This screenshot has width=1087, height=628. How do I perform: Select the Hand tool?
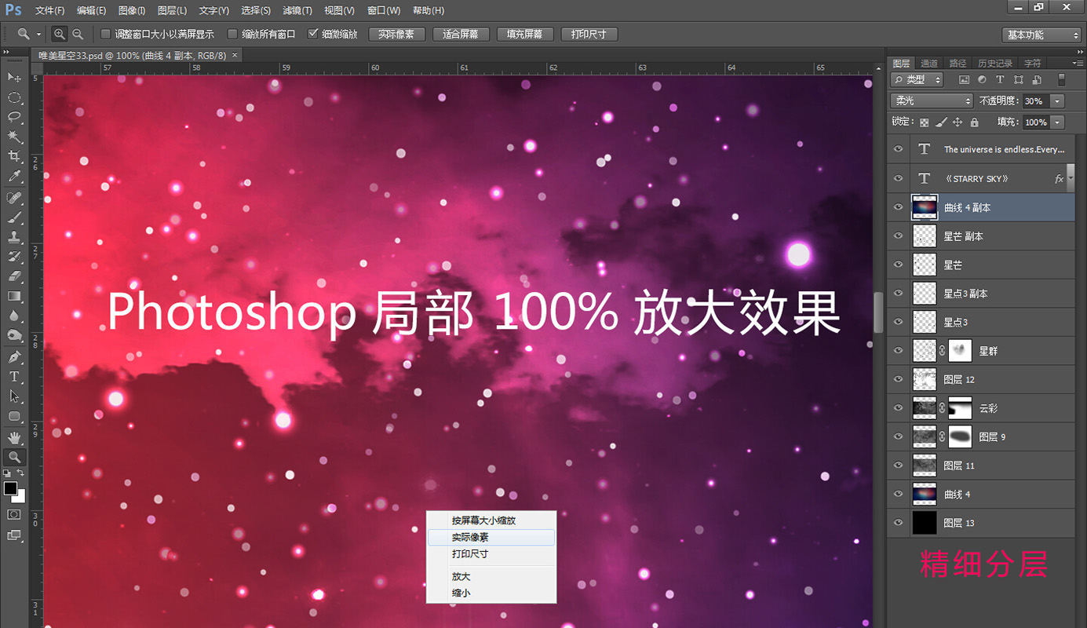(14, 437)
